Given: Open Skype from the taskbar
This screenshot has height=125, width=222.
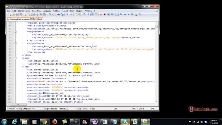Looking at the screenshot, I should [125, 122].
